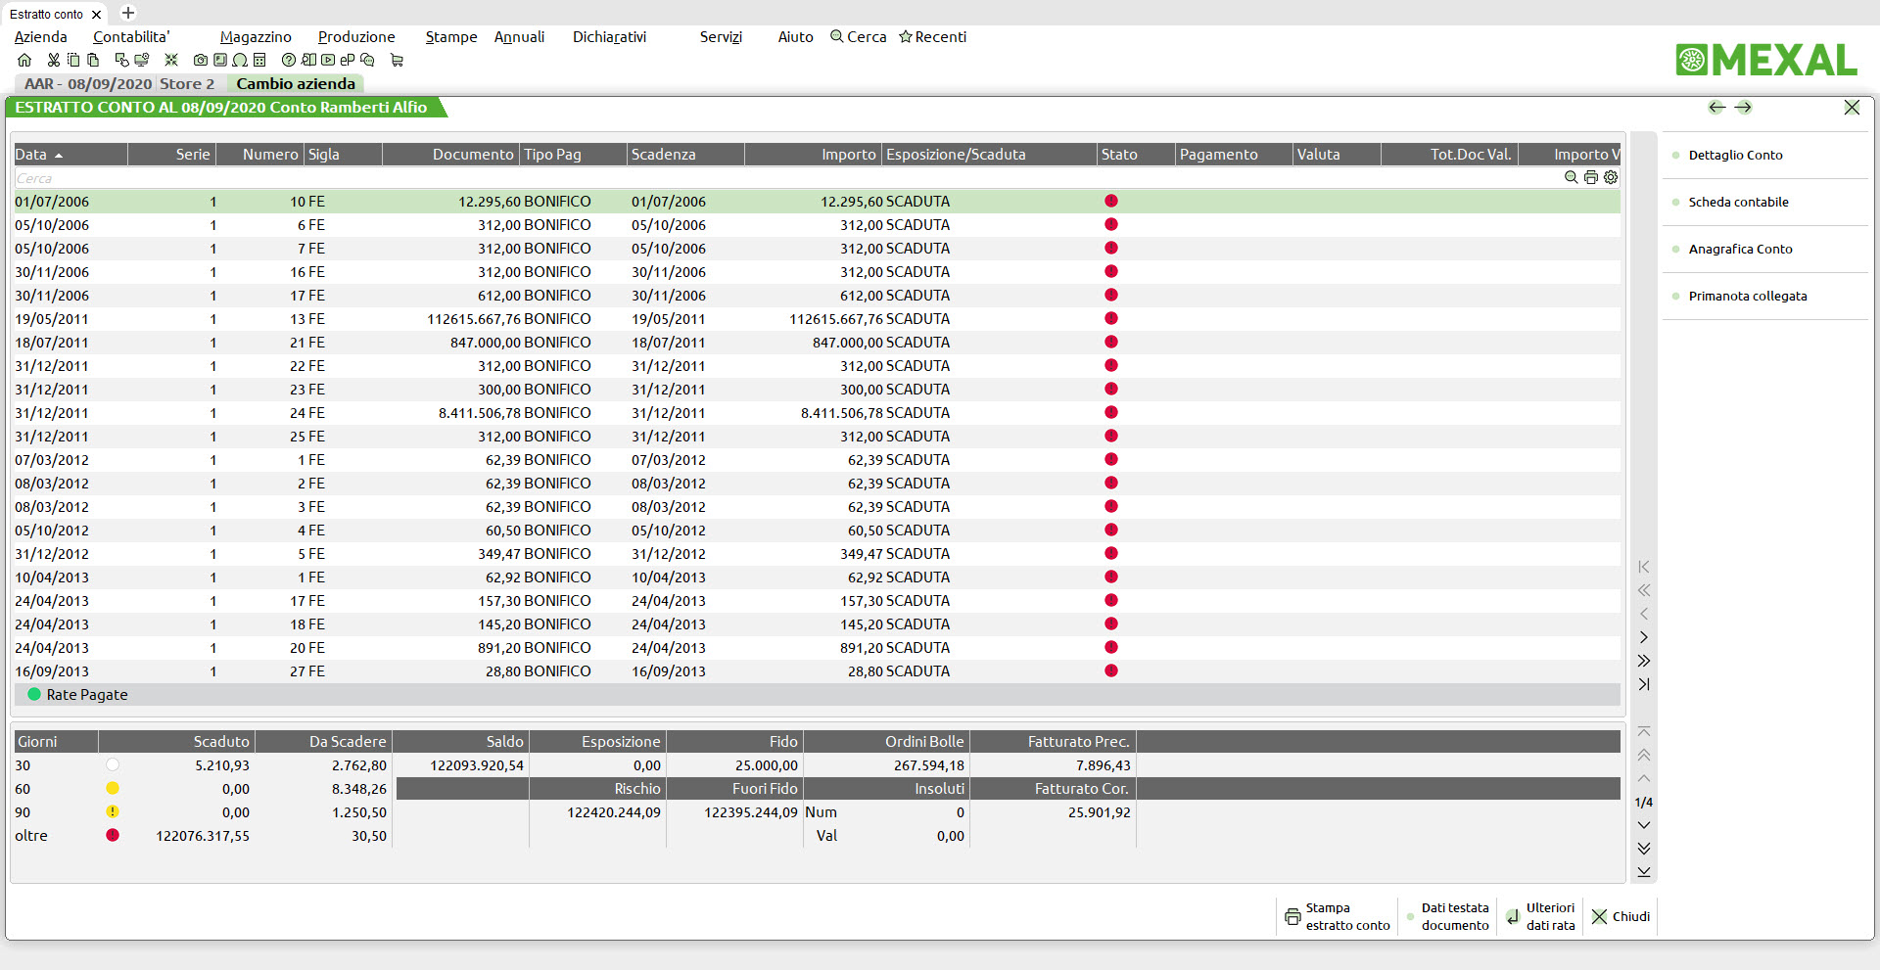The image size is (1880, 970).
Task: Click the printer icon in table search row
Action: pyautogui.click(x=1591, y=177)
